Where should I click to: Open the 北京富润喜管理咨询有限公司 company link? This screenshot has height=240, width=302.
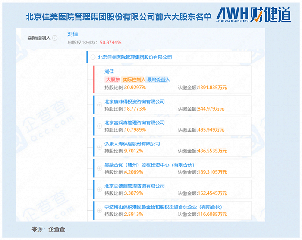click(x=135, y=123)
